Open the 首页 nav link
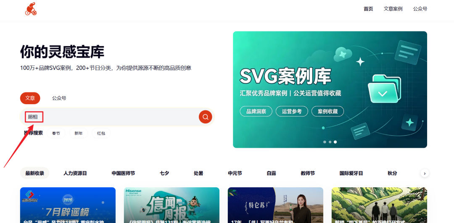The width and height of the screenshot is (454, 223). coord(368,9)
